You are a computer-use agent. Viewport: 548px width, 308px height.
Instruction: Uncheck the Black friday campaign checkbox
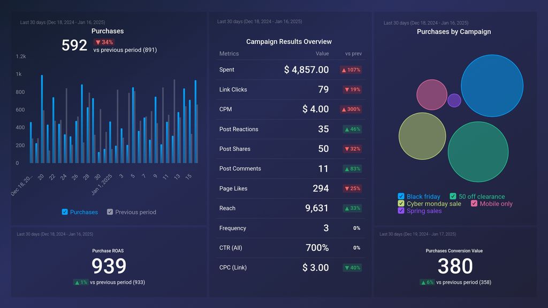(x=401, y=196)
